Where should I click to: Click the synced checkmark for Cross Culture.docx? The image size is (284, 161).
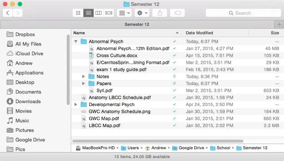tap(174, 55)
